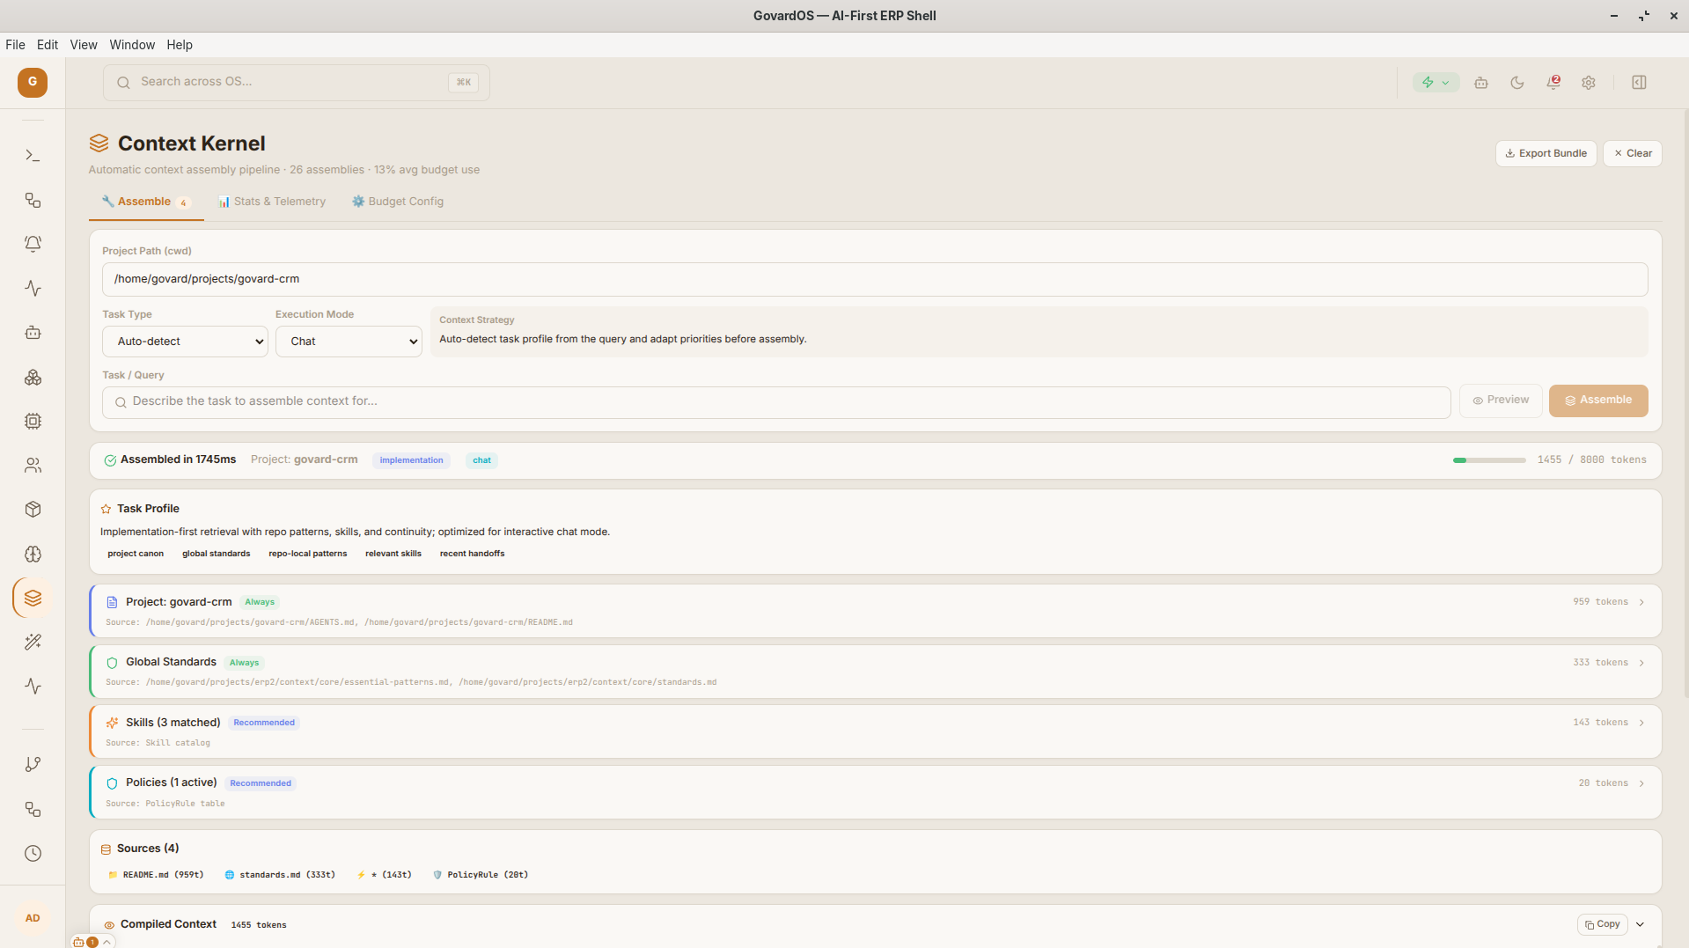Click the Context Kernel layers title icon
The image size is (1689, 948).
(99, 143)
